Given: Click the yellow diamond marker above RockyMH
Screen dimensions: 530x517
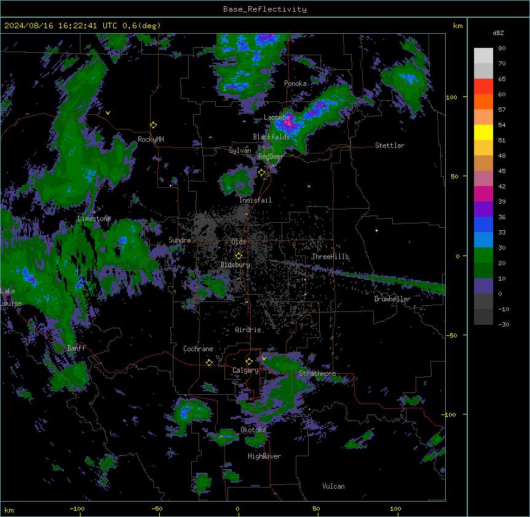Looking at the screenshot, I should tap(153, 125).
